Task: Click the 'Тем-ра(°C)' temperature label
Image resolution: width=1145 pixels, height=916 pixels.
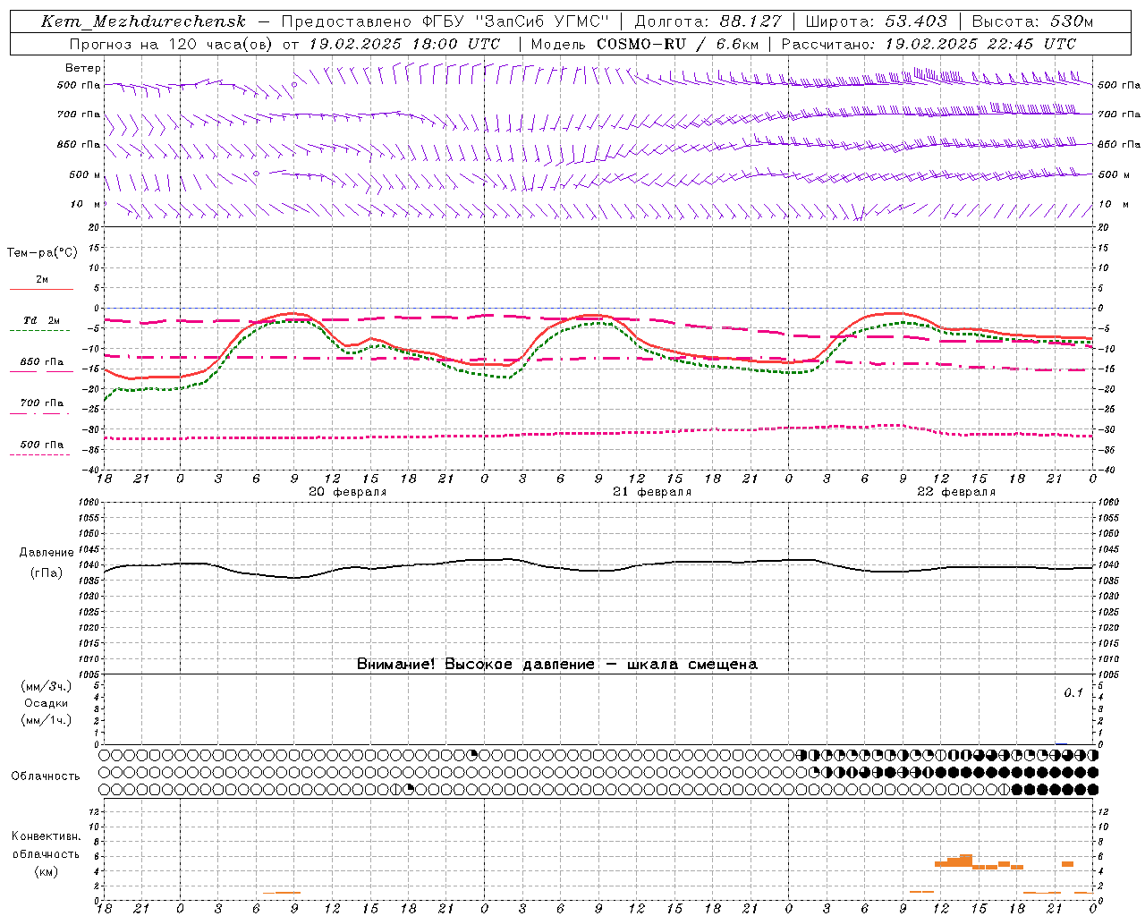Action: pyautogui.click(x=42, y=253)
